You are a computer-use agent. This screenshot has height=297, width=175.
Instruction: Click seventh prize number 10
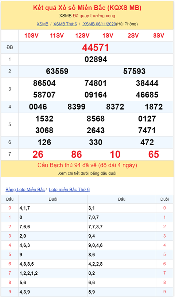click(x=115, y=154)
